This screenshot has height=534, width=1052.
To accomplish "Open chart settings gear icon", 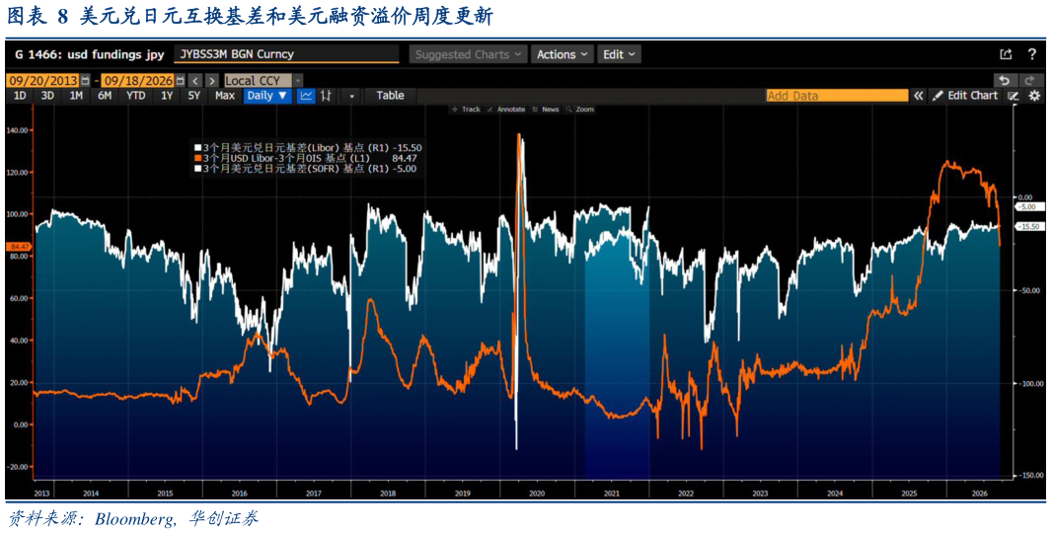I will 1034,96.
